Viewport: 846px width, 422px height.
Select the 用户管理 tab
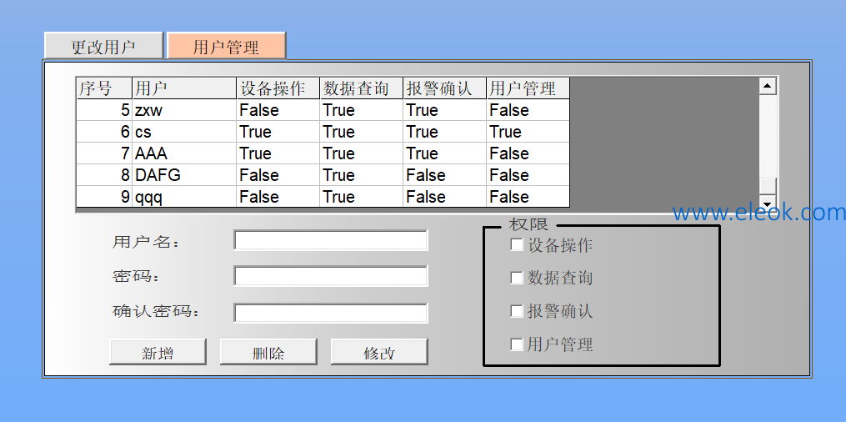pyautogui.click(x=226, y=46)
